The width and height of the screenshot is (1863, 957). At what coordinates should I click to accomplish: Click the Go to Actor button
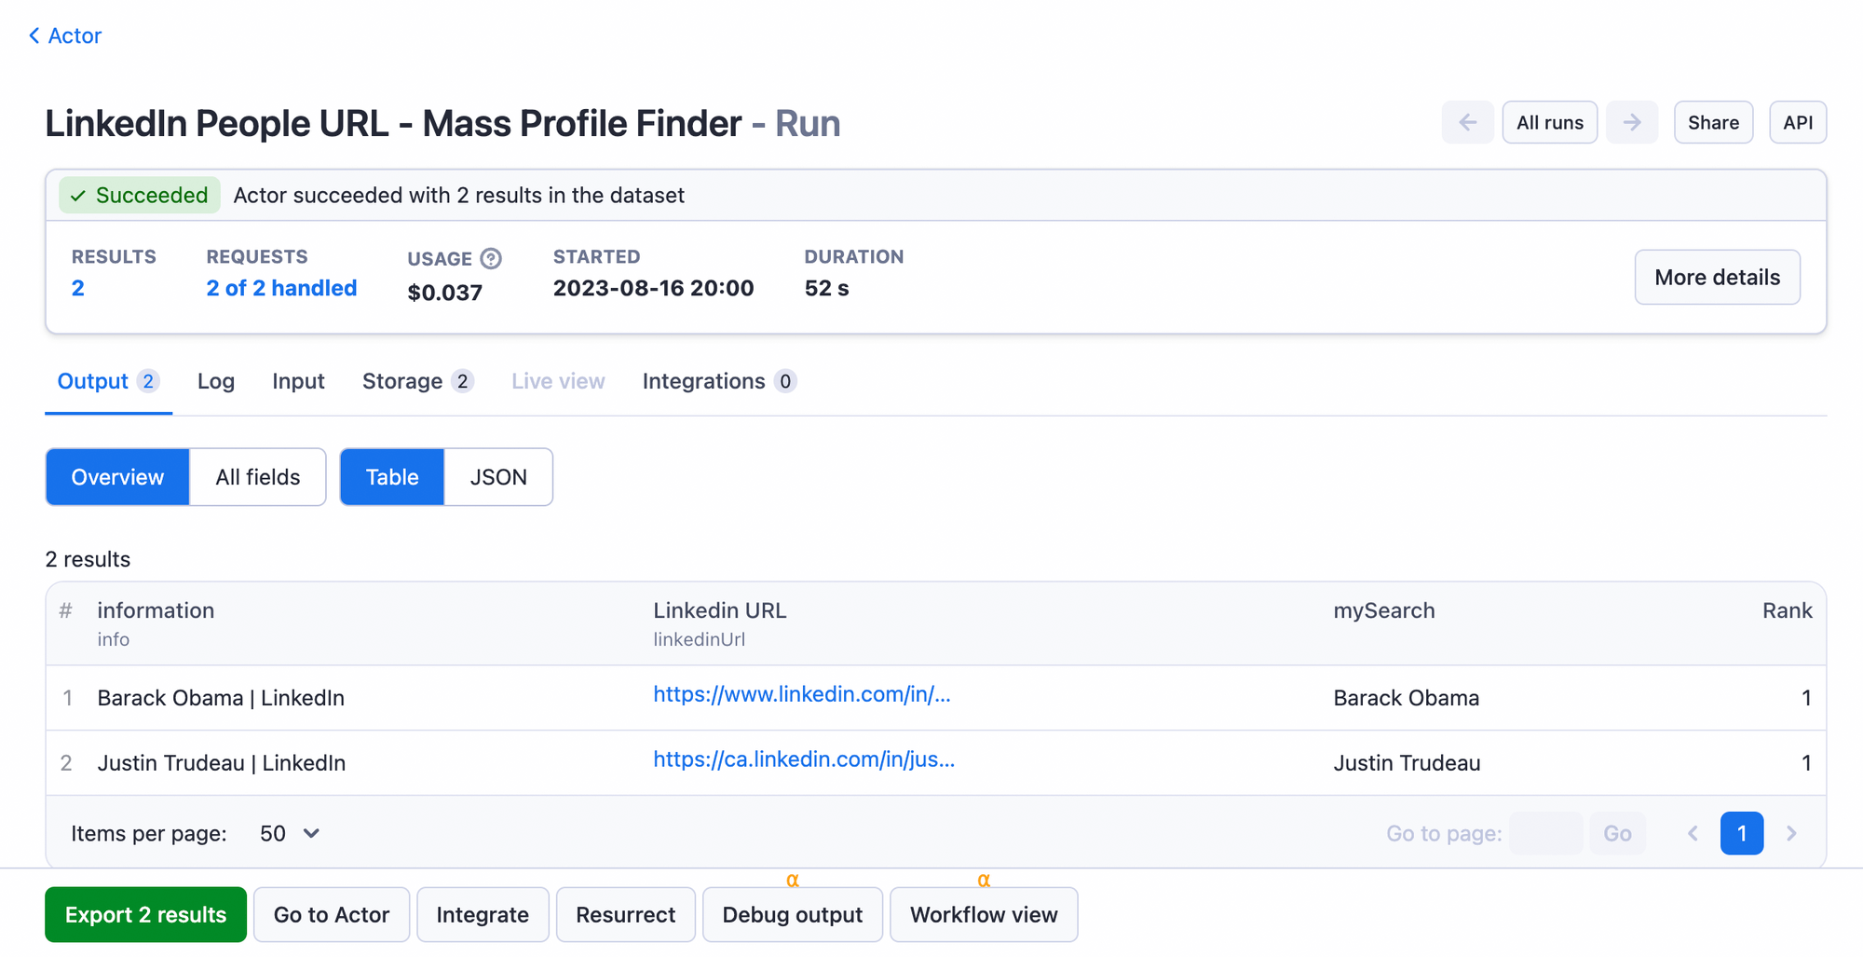click(331, 914)
